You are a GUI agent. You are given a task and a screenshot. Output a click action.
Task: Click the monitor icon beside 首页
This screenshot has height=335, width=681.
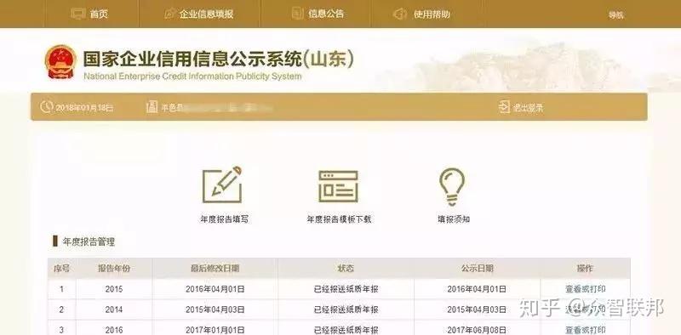pyautogui.click(x=78, y=14)
